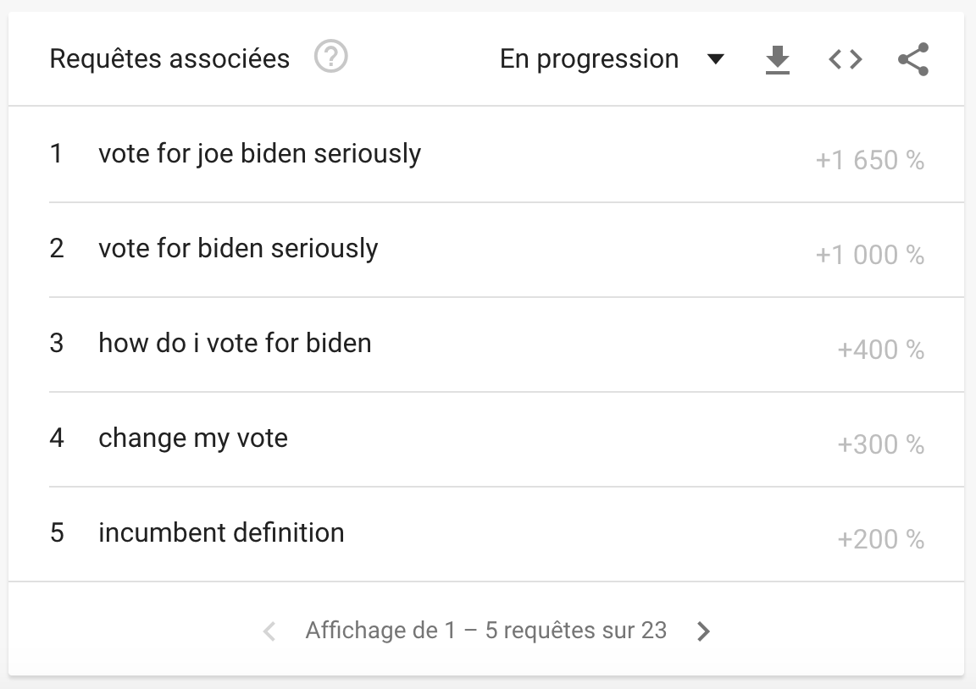Click the +200 % growth value
The height and width of the screenshot is (689, 976).
pyautogui.click(x=880, y=539)
